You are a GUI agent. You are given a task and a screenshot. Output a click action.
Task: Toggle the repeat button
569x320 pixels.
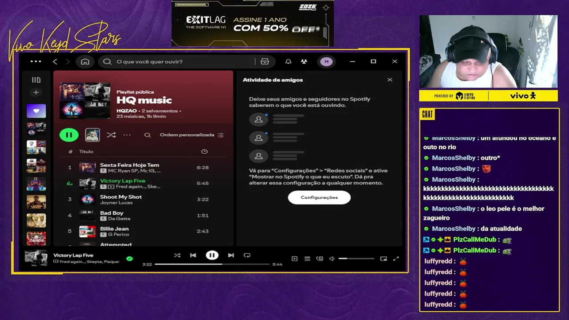pos(247,255)
